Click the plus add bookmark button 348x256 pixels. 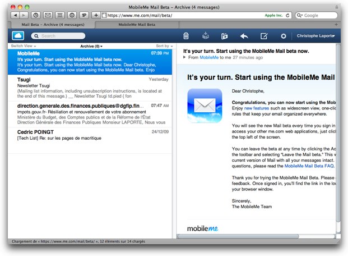[96, 15]
